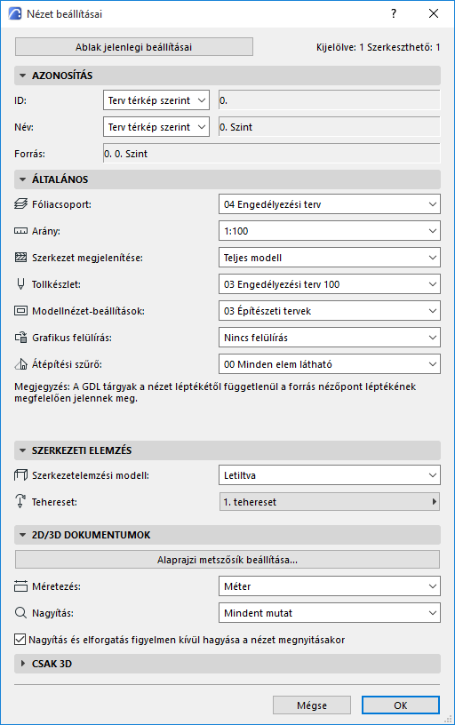Close the Nézet beállításai dialog
The width and height of the screenshot is (455, 725).
pyautogui.click(x=434, y=13)
